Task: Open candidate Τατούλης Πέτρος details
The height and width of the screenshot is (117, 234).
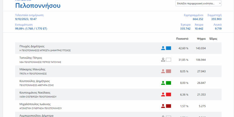Action: 31,58
